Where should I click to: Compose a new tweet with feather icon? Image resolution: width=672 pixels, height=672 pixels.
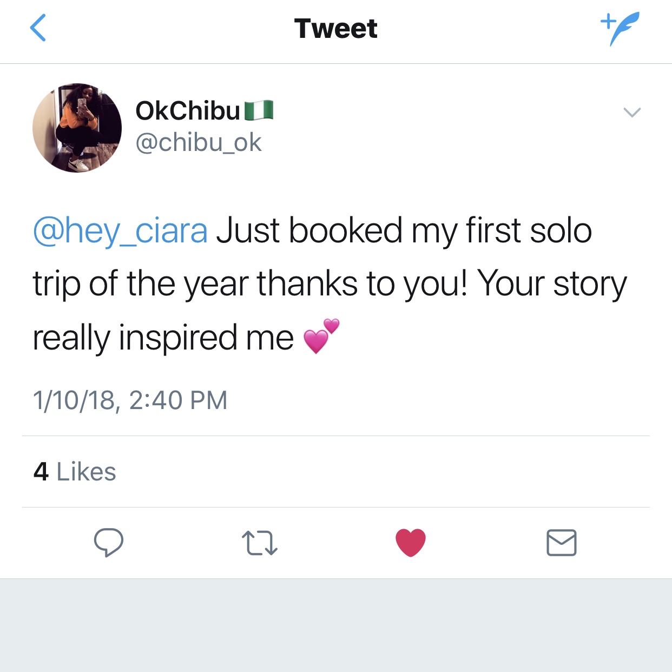click(x=620, y=28)
